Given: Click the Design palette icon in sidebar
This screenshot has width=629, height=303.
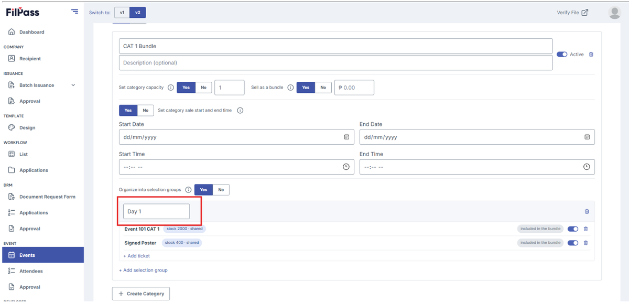Looking at the screenshot, I should tap(12, 127).
